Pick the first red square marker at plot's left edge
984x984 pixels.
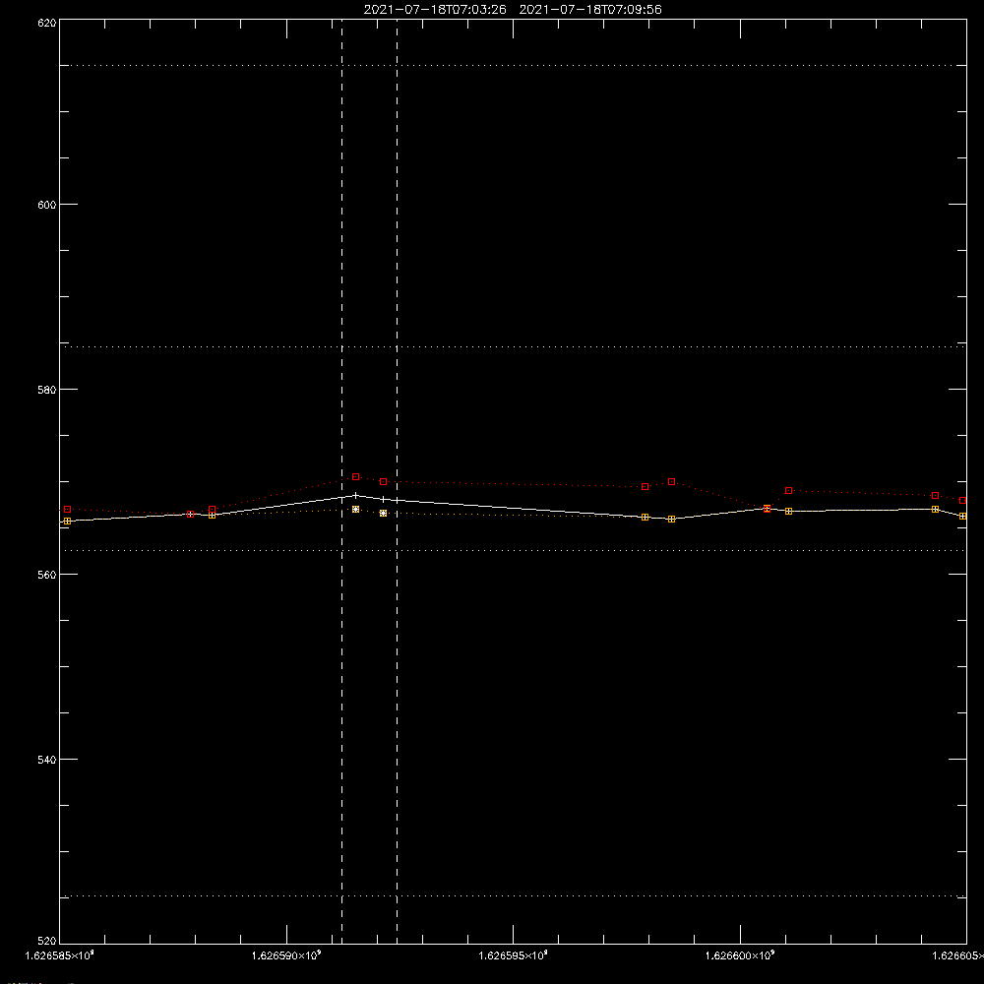68,510
